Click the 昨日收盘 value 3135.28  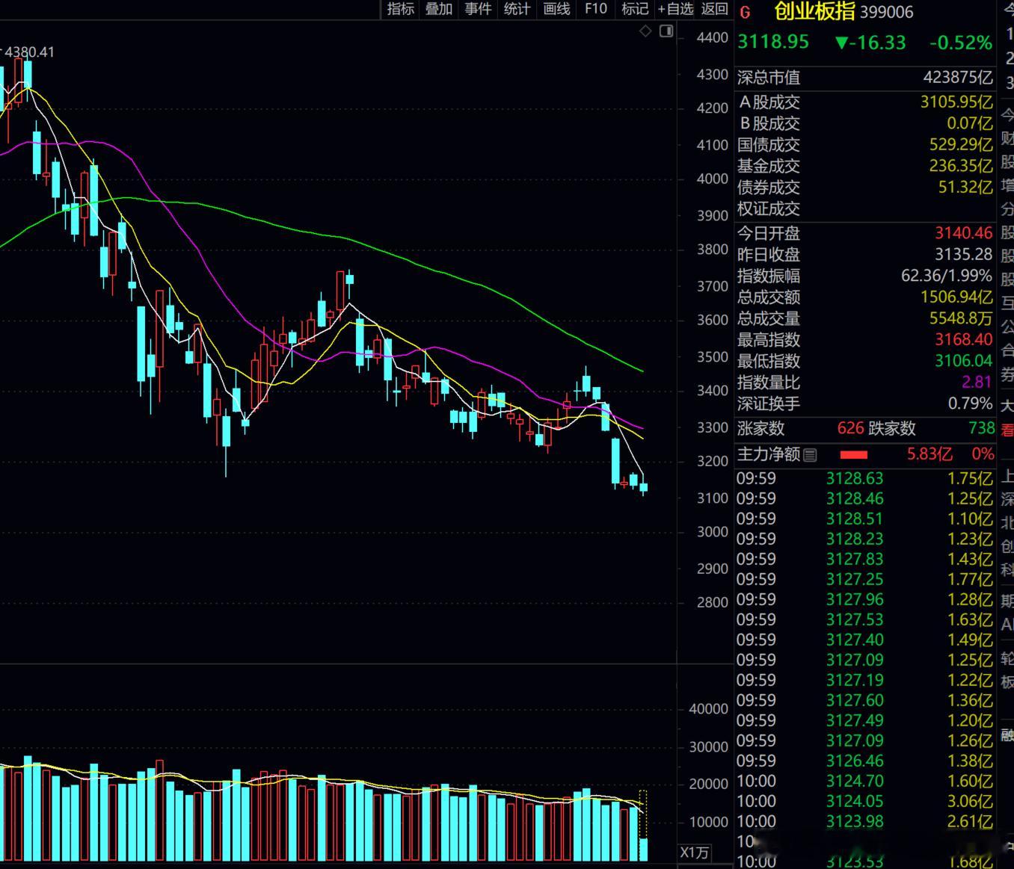[x=964, y=255]
